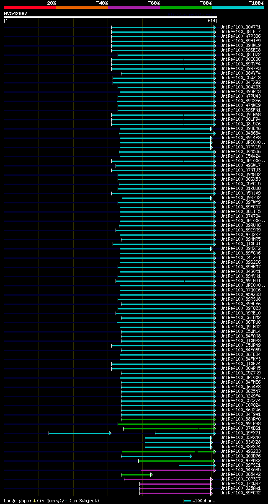Open hit UniRef100_Q8LFL7
The width and height of the screenshot is (268, 504).
[240, 31]
